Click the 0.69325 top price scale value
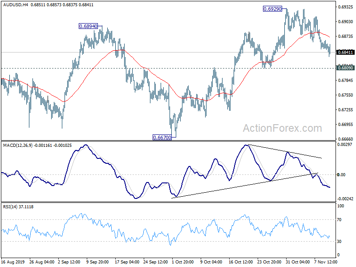Screen dimensions: 356x267 [346, 7]
